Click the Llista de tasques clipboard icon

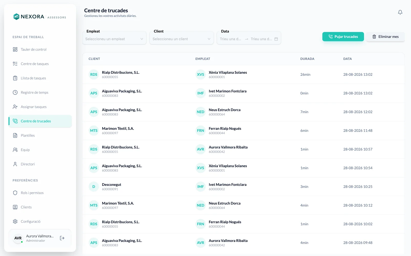click(15, 78)
